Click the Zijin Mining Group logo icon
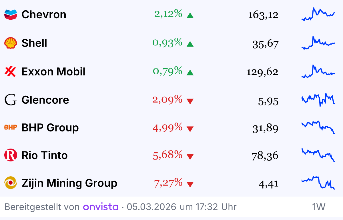 (x=11, y=183)
